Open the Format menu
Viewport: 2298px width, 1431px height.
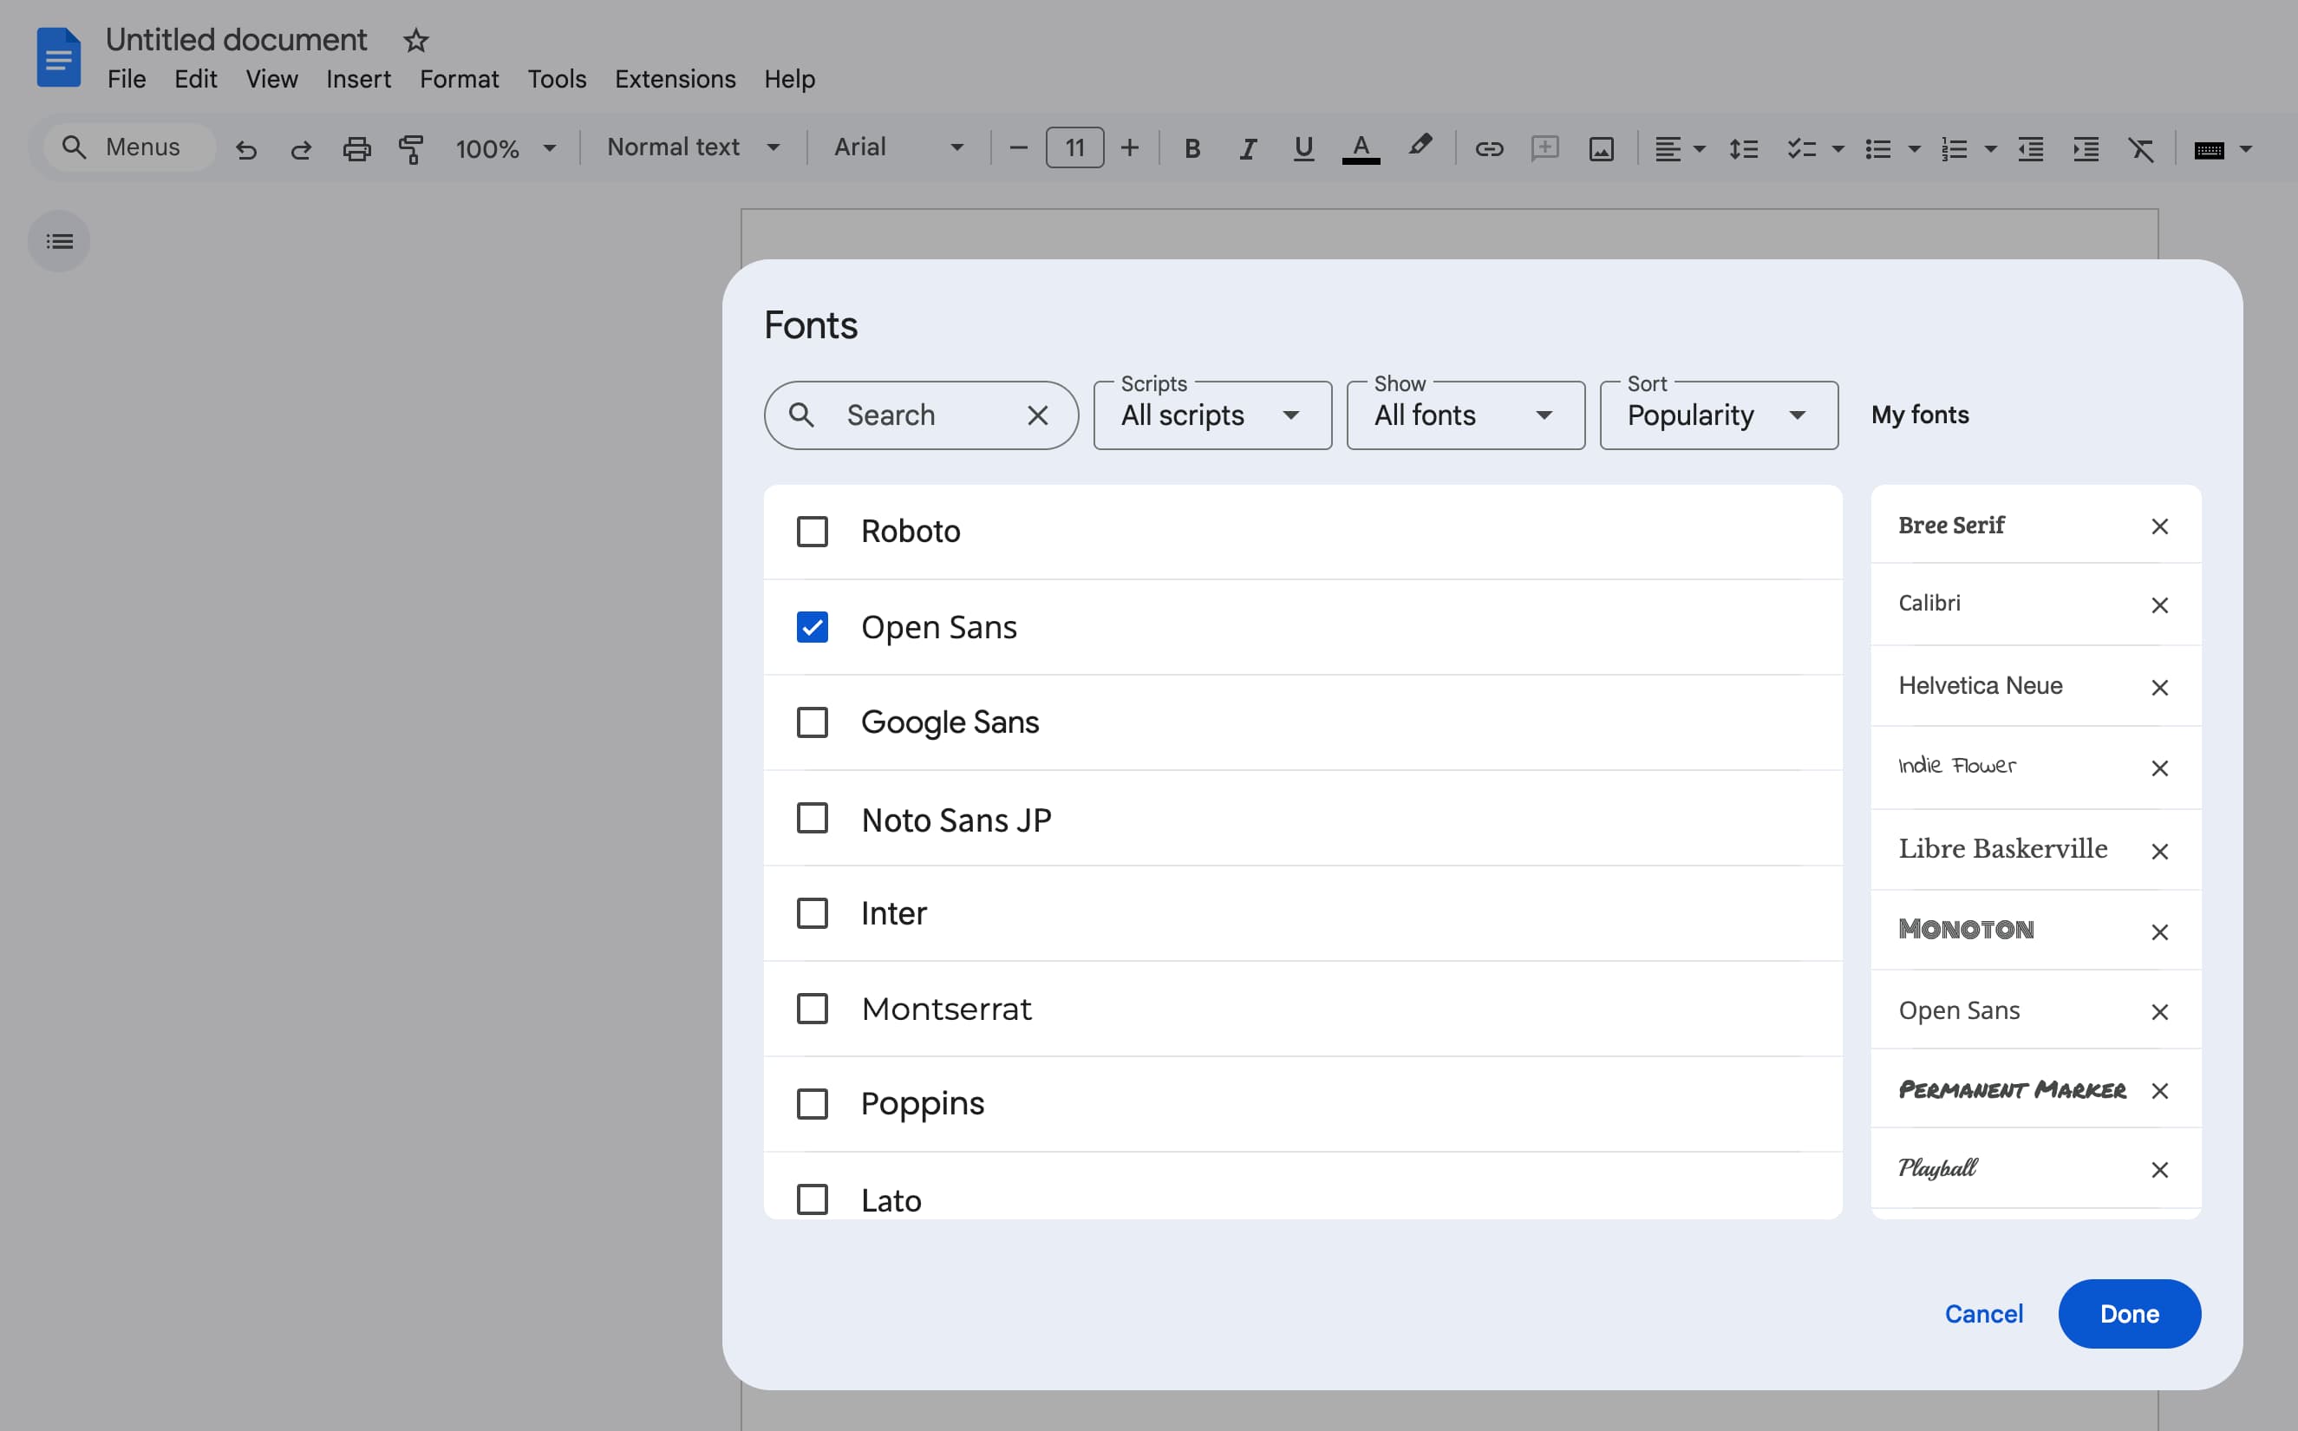459,79
